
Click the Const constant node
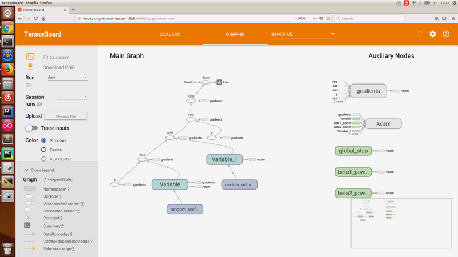(194, 82)
